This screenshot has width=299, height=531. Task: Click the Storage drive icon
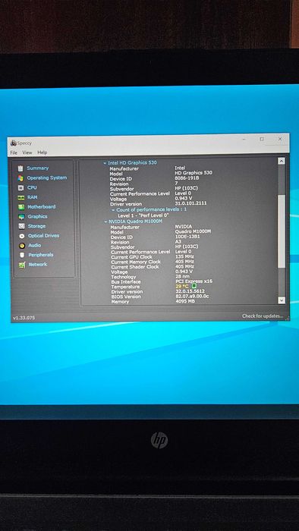(21, 226)
